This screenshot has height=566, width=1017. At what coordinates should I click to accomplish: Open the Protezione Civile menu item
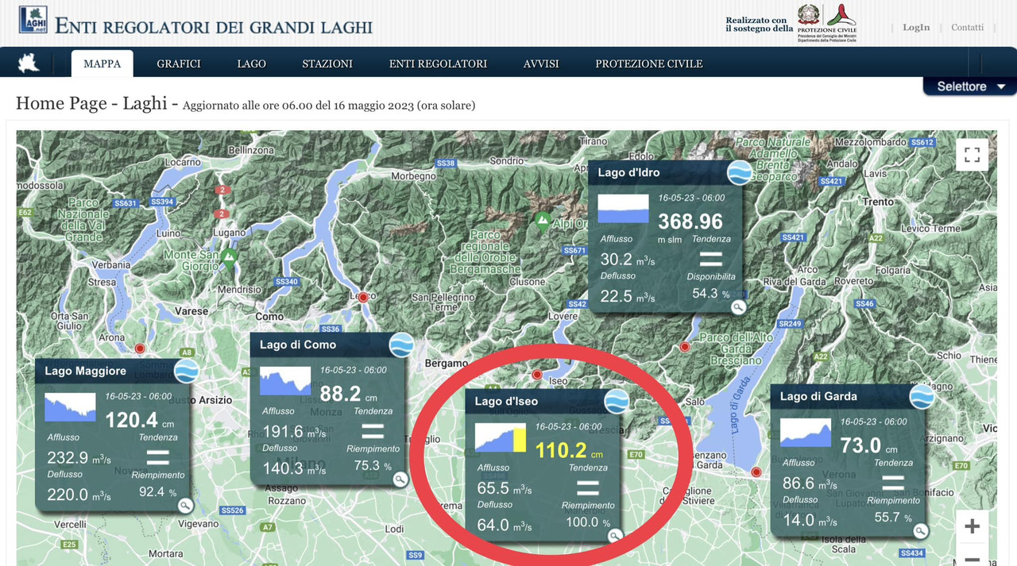[649, 64]
